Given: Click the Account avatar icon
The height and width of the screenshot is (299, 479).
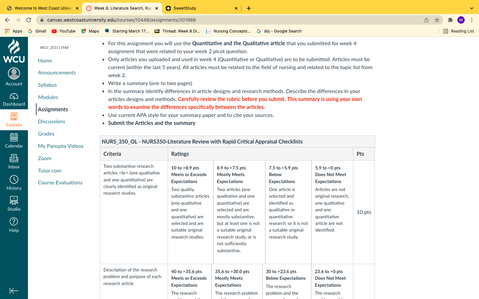Looking at the screenshot, I should (14, 73).
